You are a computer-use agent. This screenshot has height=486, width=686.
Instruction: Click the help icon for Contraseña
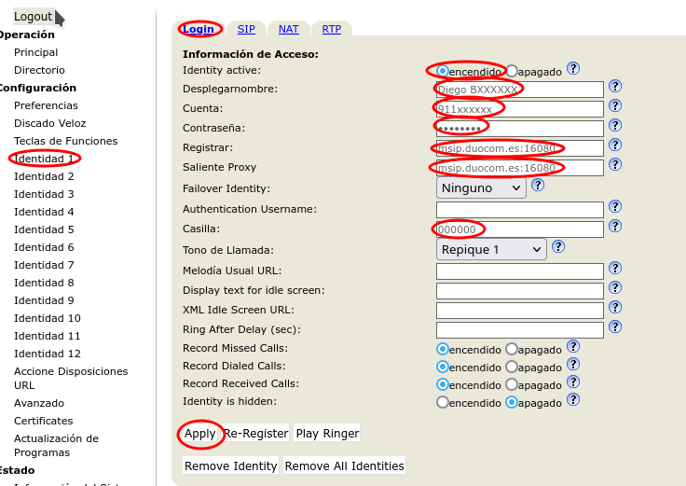point(615,126)
